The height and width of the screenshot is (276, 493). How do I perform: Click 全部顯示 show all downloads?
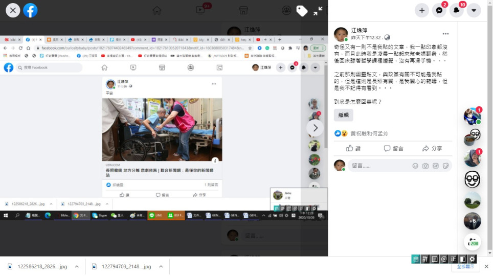tap(465, 266)
